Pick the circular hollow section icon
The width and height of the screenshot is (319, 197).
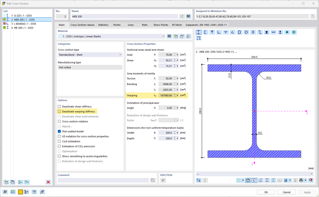[246, 32]
